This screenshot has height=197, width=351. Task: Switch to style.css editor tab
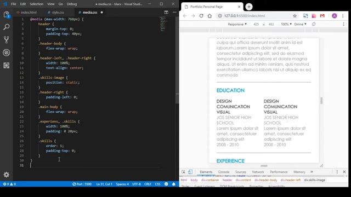point(56,12)
